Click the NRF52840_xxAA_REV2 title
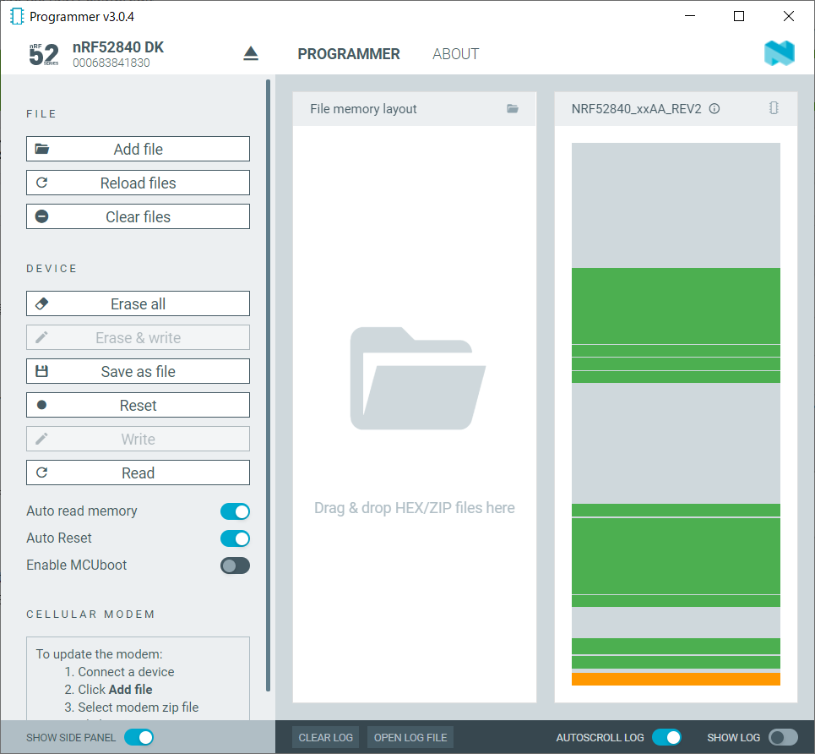 [636, 109]
